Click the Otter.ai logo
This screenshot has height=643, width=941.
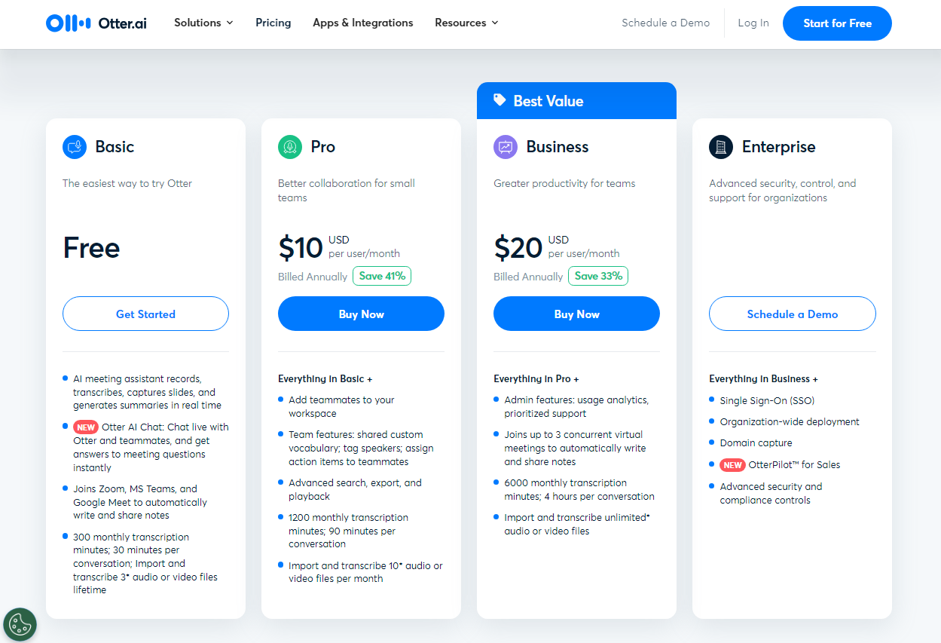(96, 23)
